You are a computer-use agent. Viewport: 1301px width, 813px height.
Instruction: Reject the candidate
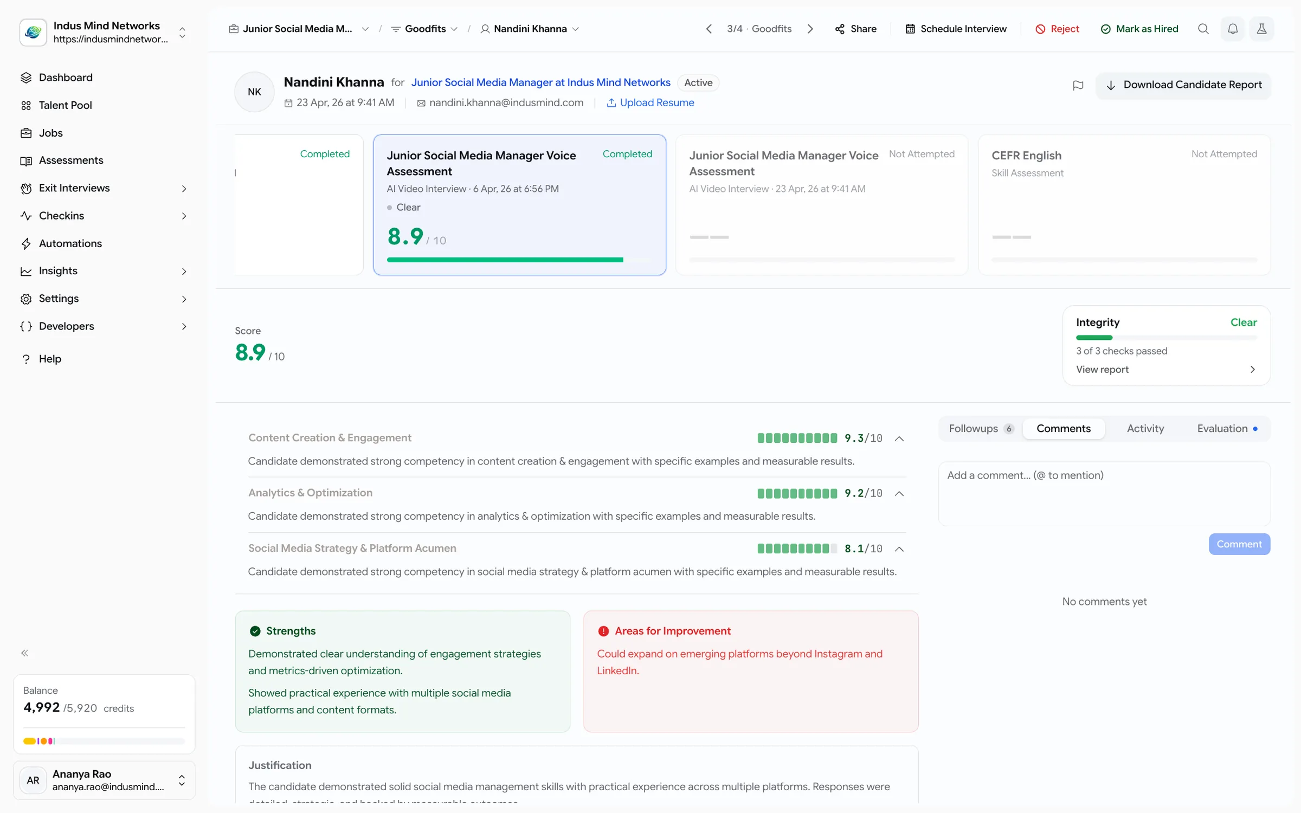[1057, 29]
